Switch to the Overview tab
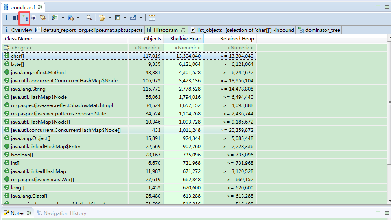 18,30
